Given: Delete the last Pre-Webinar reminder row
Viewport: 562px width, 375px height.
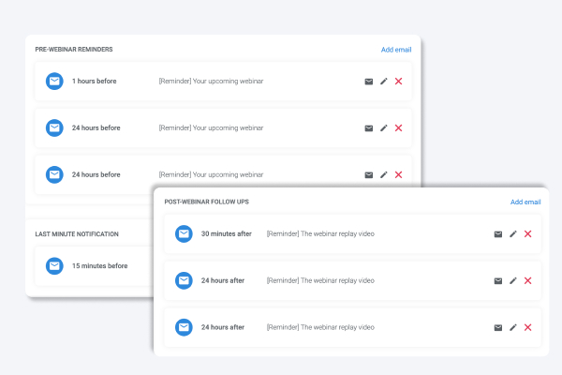Looking at the screenshot, I should click(x=399, y=174).
